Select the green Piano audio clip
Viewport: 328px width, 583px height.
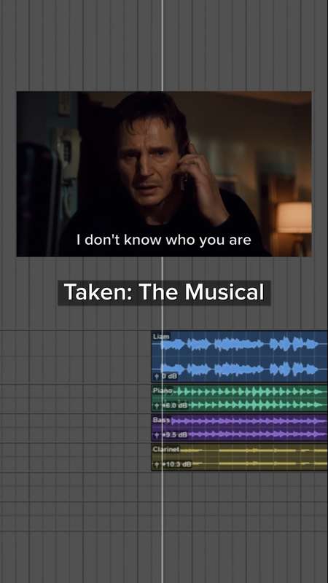[x=240, y=398]
